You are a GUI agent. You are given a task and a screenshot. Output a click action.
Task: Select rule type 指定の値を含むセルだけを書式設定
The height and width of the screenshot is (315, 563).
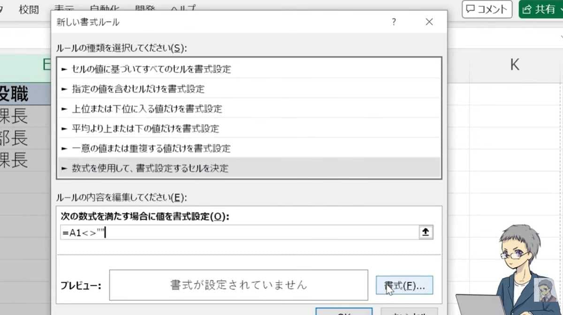(x=249, y=89)
